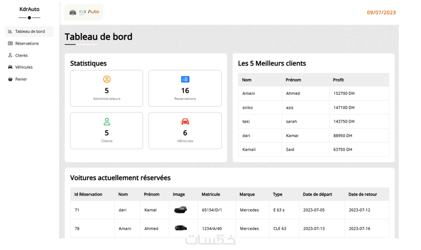The height and width of the screenshot is (250, 421).
Task: Click the Prénom header in best clients table
Action: [293, 80]
